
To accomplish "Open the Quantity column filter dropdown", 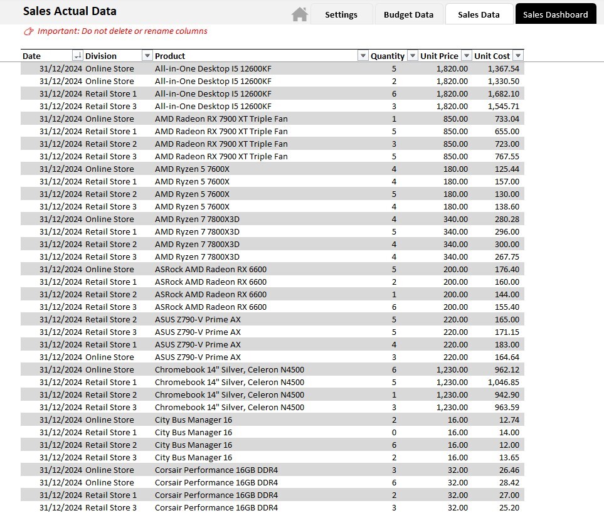I will point(413,56).
